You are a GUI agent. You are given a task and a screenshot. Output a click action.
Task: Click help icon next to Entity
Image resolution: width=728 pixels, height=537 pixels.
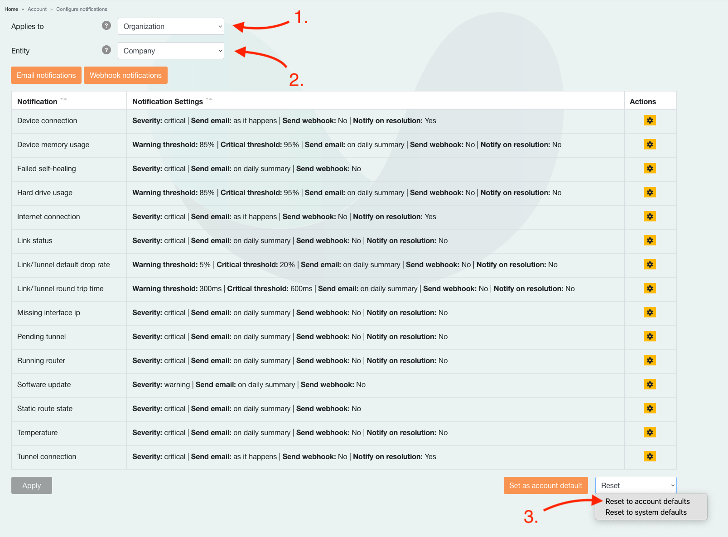pos(106,50)
